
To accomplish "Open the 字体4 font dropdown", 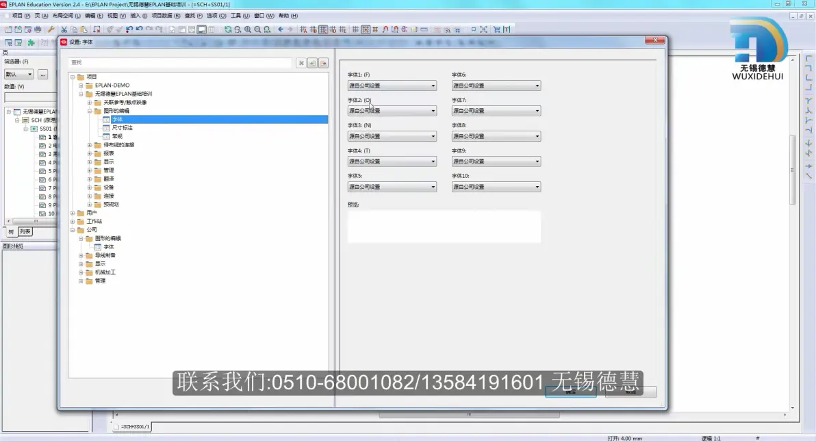I will tap(392, 161).
